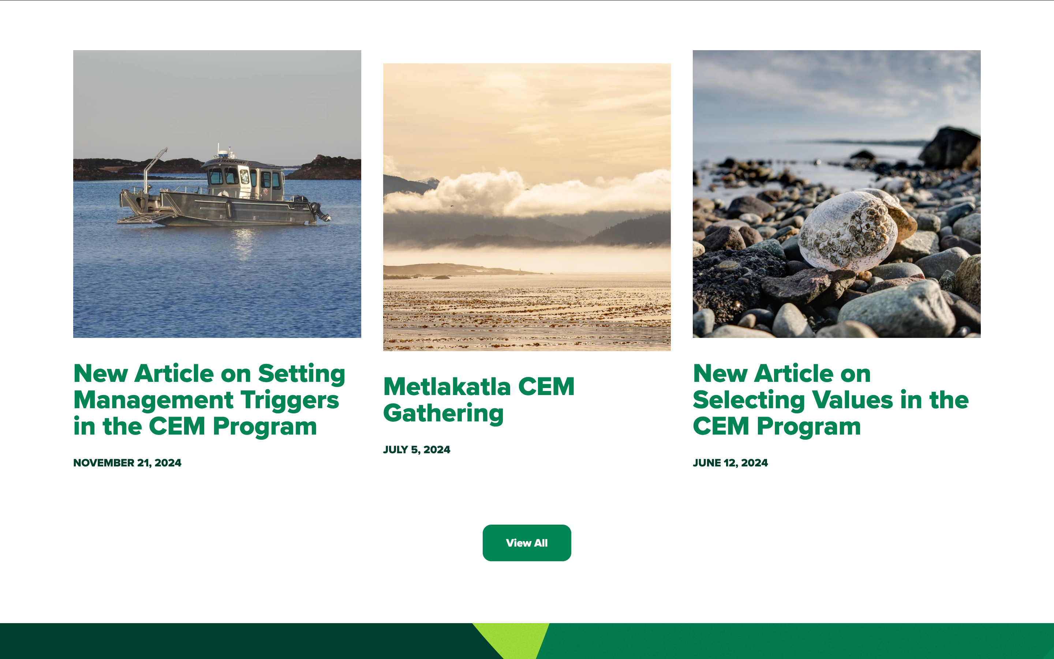The height and width of the screenshot is (659, 1054).
Task: Open the boat on water photo thumbnail
Action: [217, 194]
